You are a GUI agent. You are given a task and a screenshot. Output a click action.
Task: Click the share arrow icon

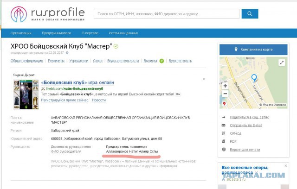(x=224, y=117)
